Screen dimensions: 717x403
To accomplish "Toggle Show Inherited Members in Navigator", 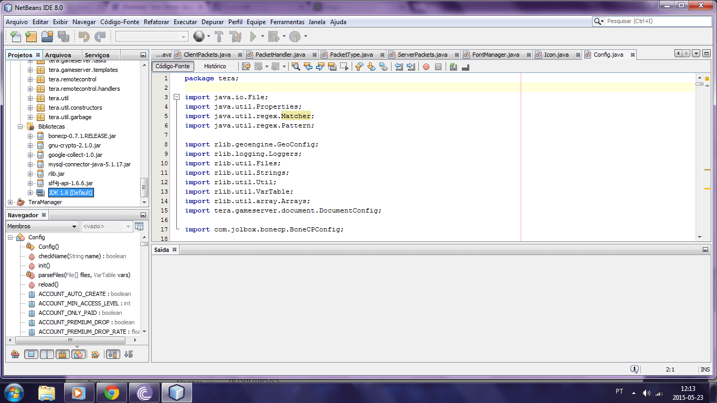I will (x=15, y=354).
